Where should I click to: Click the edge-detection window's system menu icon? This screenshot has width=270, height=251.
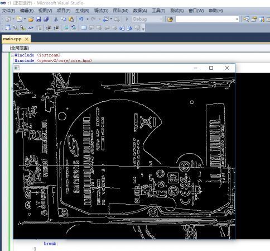click(x=17, y=68)
